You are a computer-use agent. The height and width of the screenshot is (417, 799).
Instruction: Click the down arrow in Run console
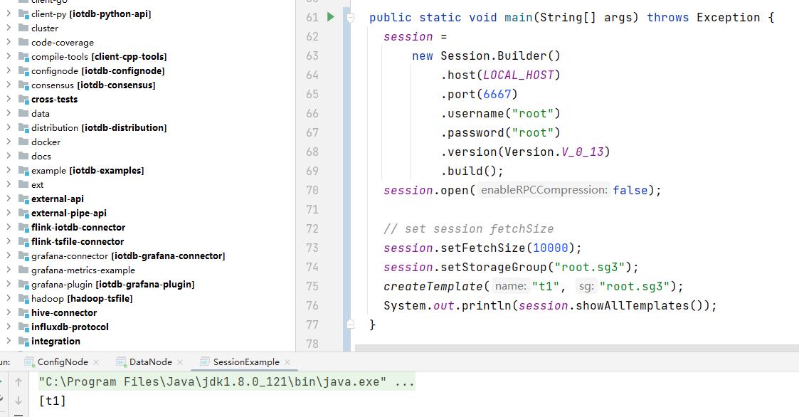coord(18,401)
